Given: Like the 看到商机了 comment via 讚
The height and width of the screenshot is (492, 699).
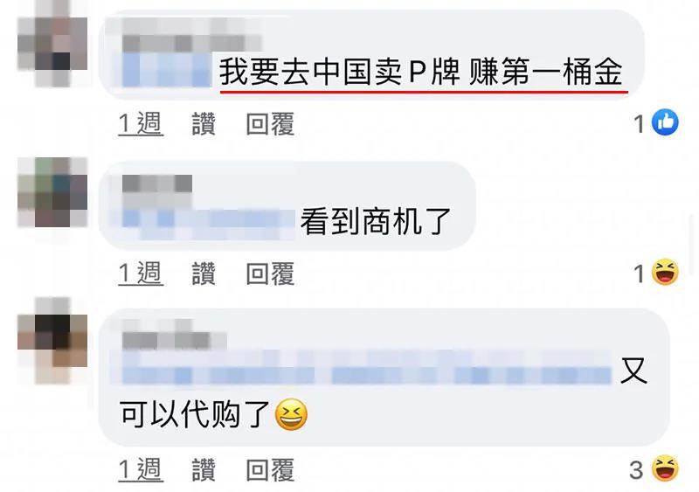Looking at the screenshot, I should tap(204, 274).
